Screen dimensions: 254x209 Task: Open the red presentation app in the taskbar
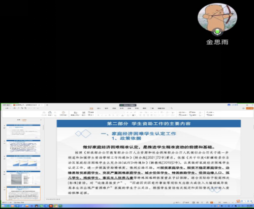point(51,206)
